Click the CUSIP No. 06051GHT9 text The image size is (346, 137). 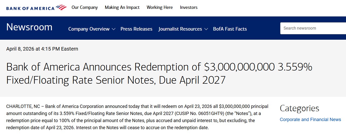214,113
